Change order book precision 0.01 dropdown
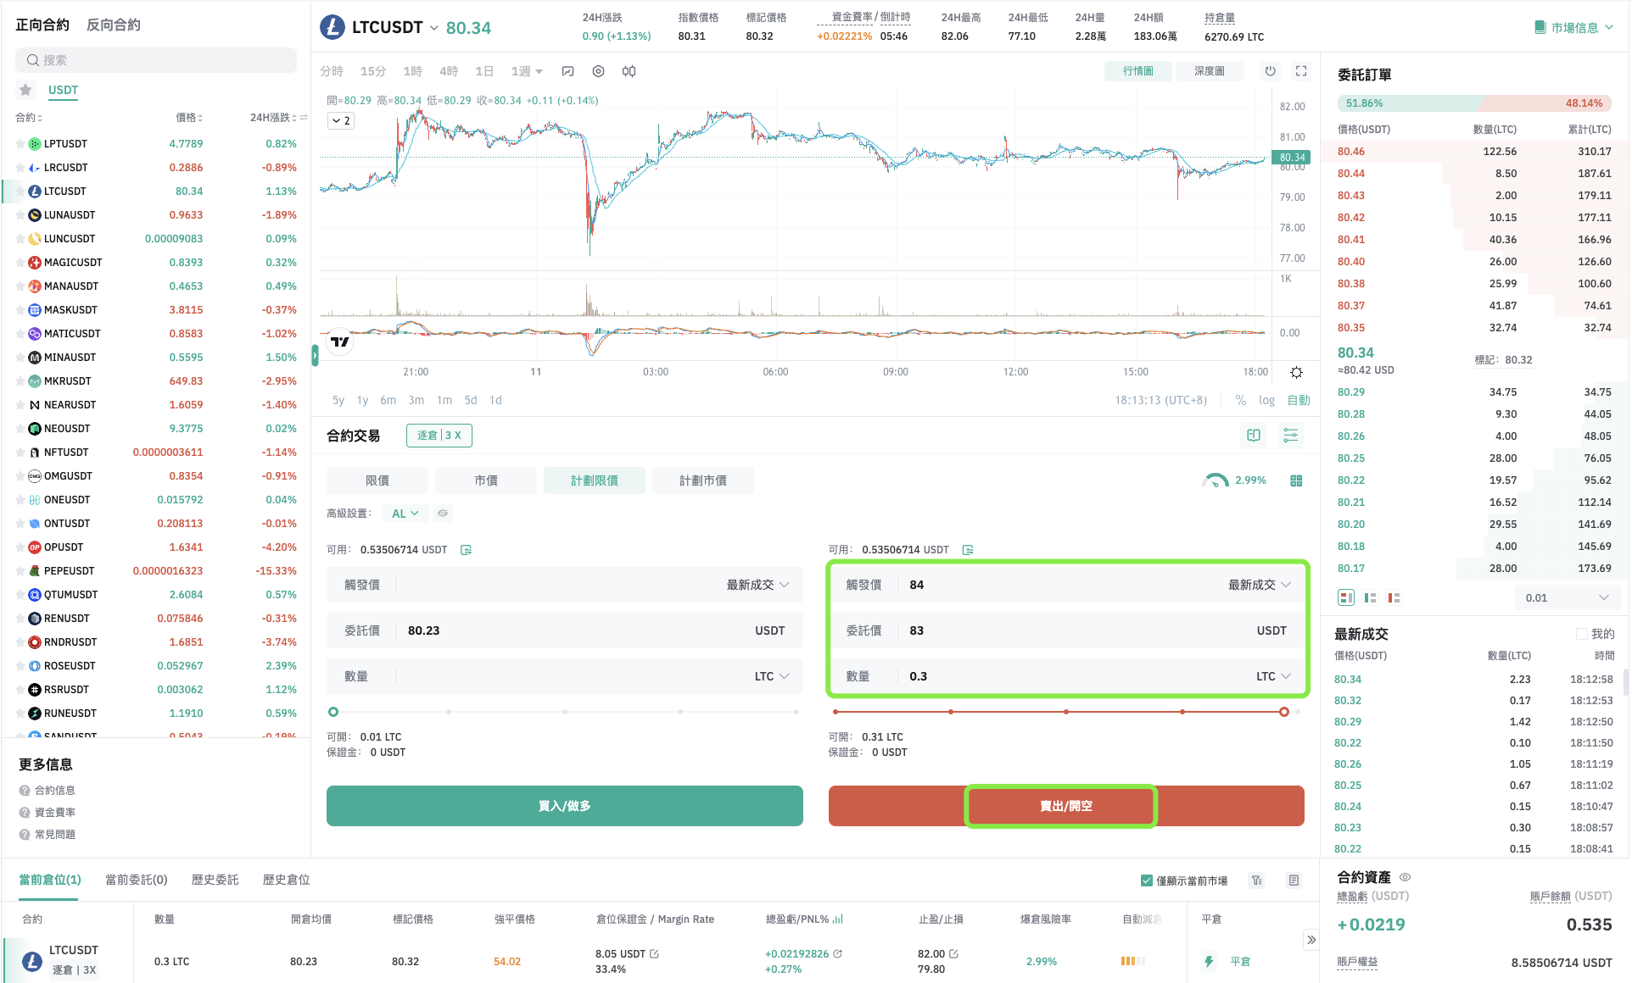 pyautogui.click(x=1567, y=597)
